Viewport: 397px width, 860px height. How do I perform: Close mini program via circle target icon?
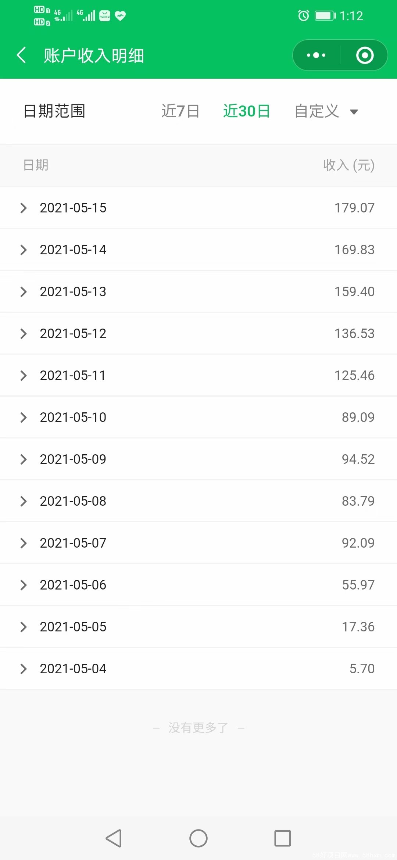tap(365, 55)
